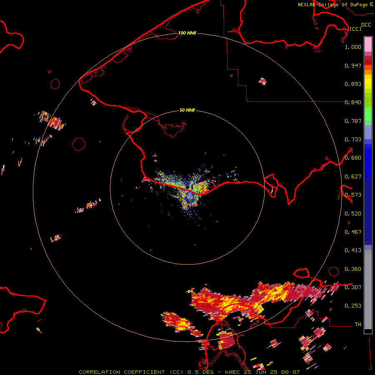This screenshot has height=375, width=375.
Task: Pick the light pink top segment of color scale
Action: [368, 45]
